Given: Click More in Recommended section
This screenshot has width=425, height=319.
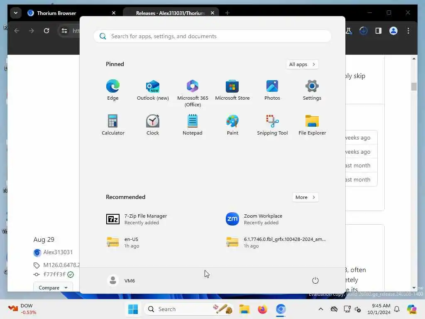Looking at the screenshot, I should coord(305,197).
